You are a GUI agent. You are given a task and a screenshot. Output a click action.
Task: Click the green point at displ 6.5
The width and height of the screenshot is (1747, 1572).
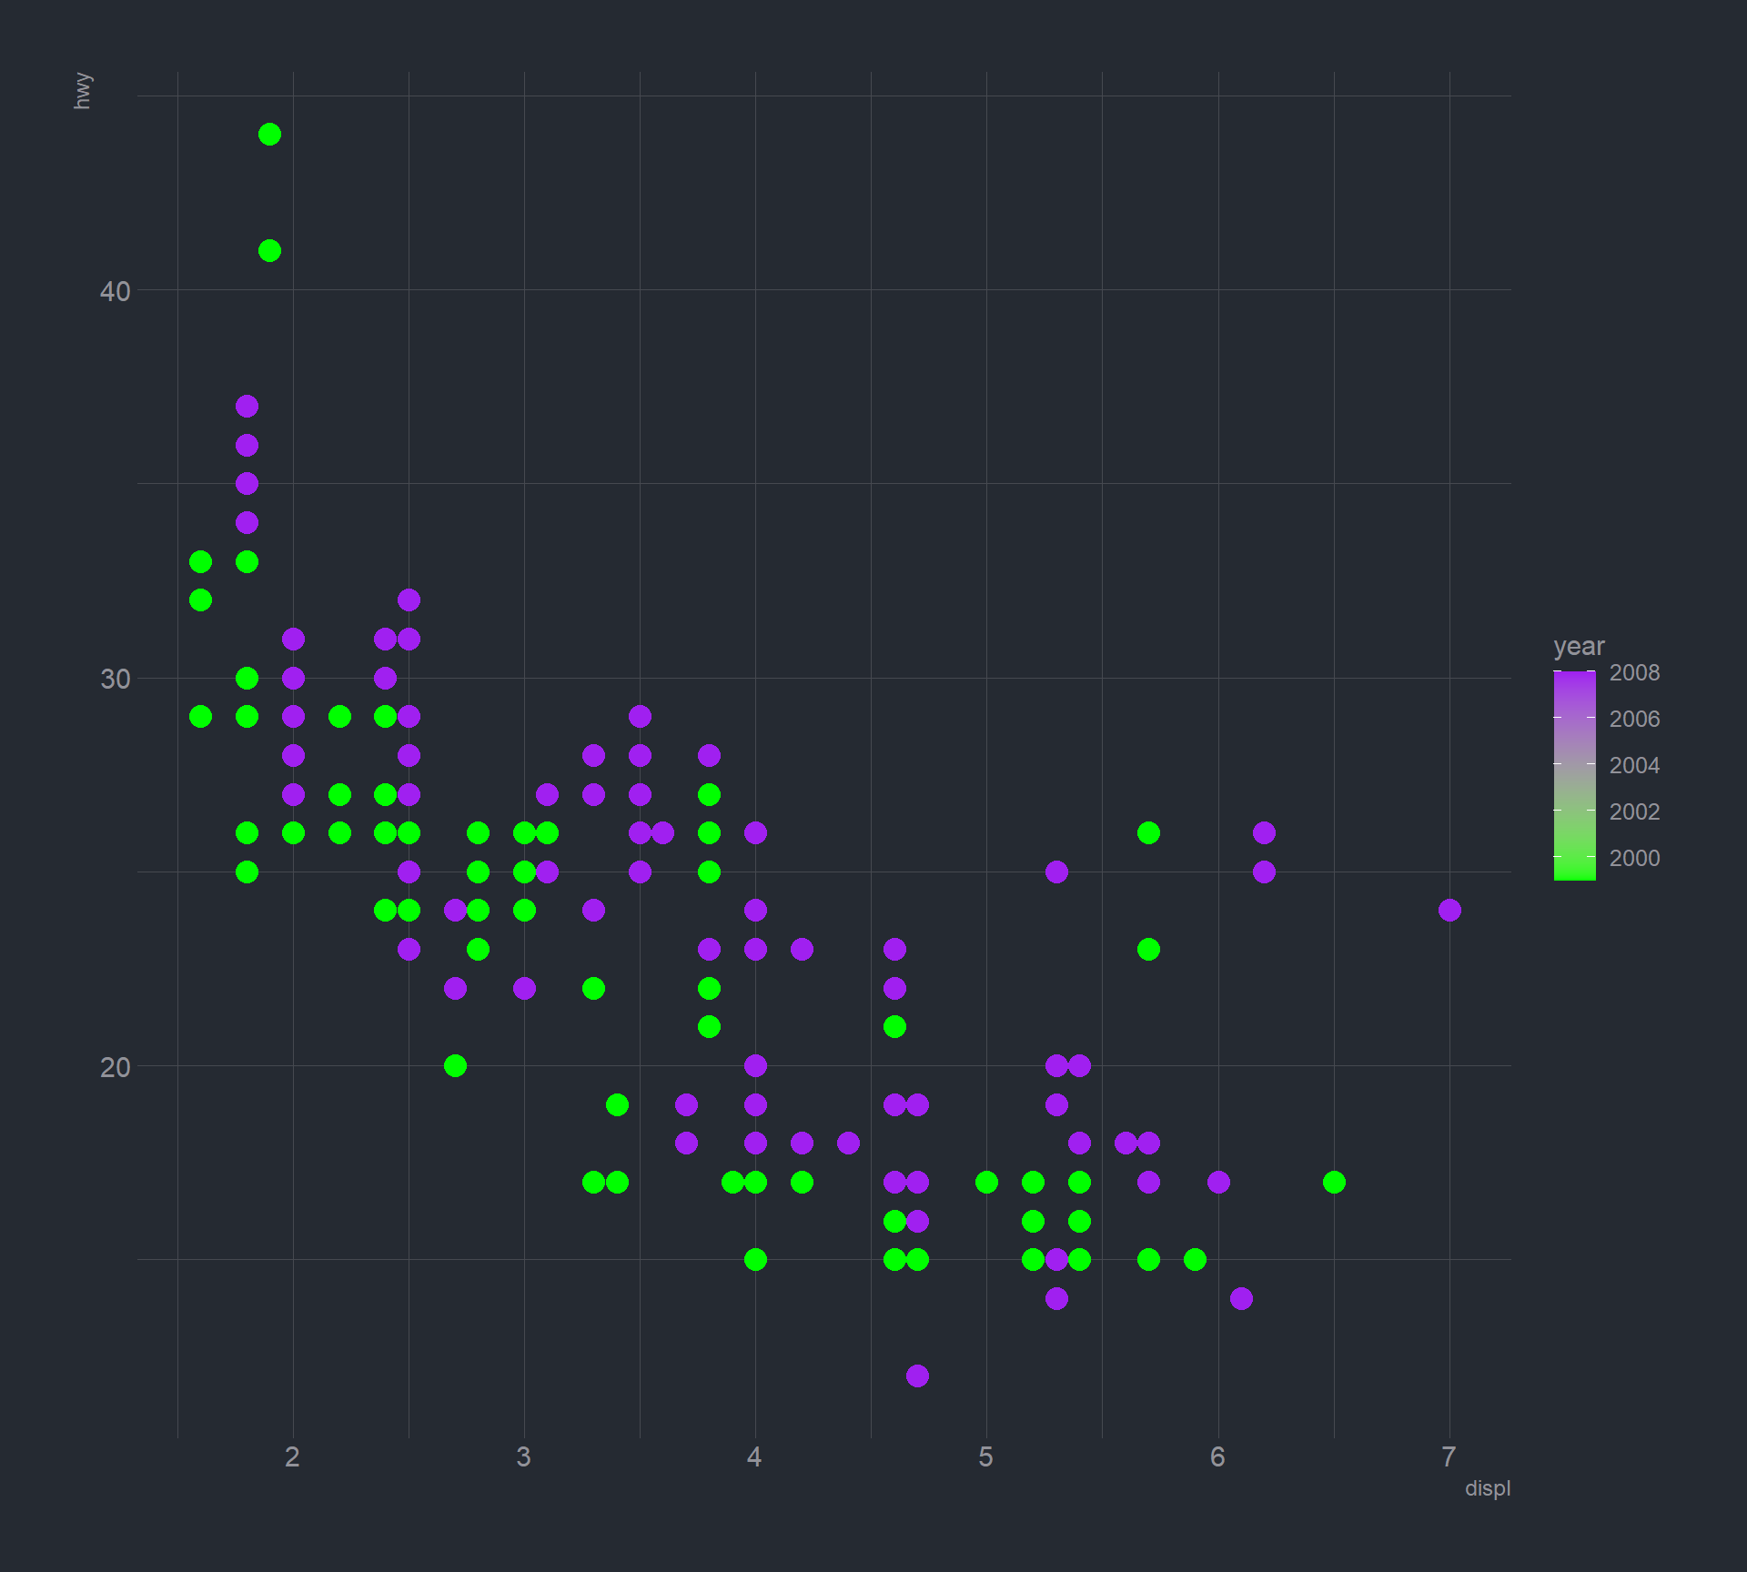pyautogui.click(x=1334, y=1182)
